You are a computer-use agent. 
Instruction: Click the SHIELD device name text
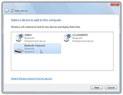[x=28, y=35]
